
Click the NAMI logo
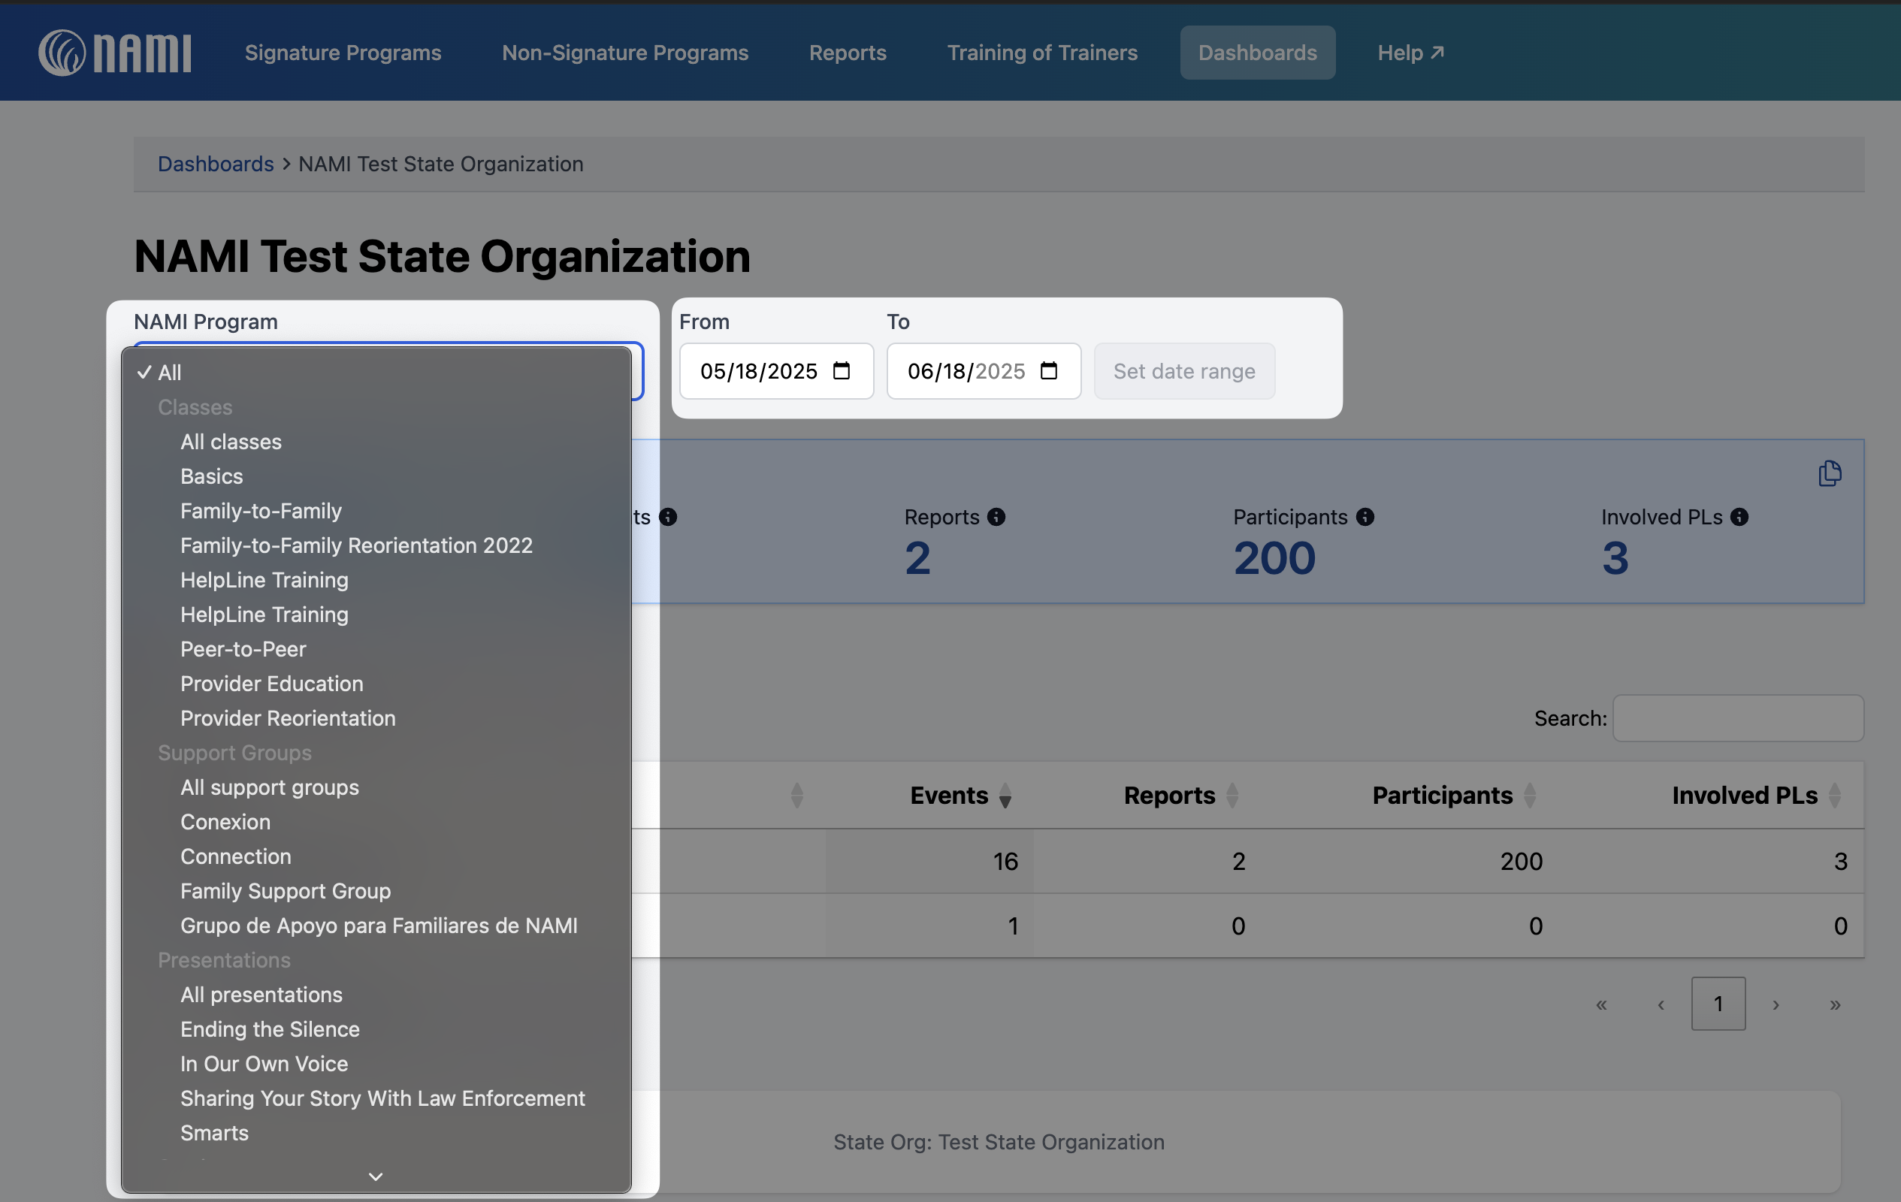[114, 52]
